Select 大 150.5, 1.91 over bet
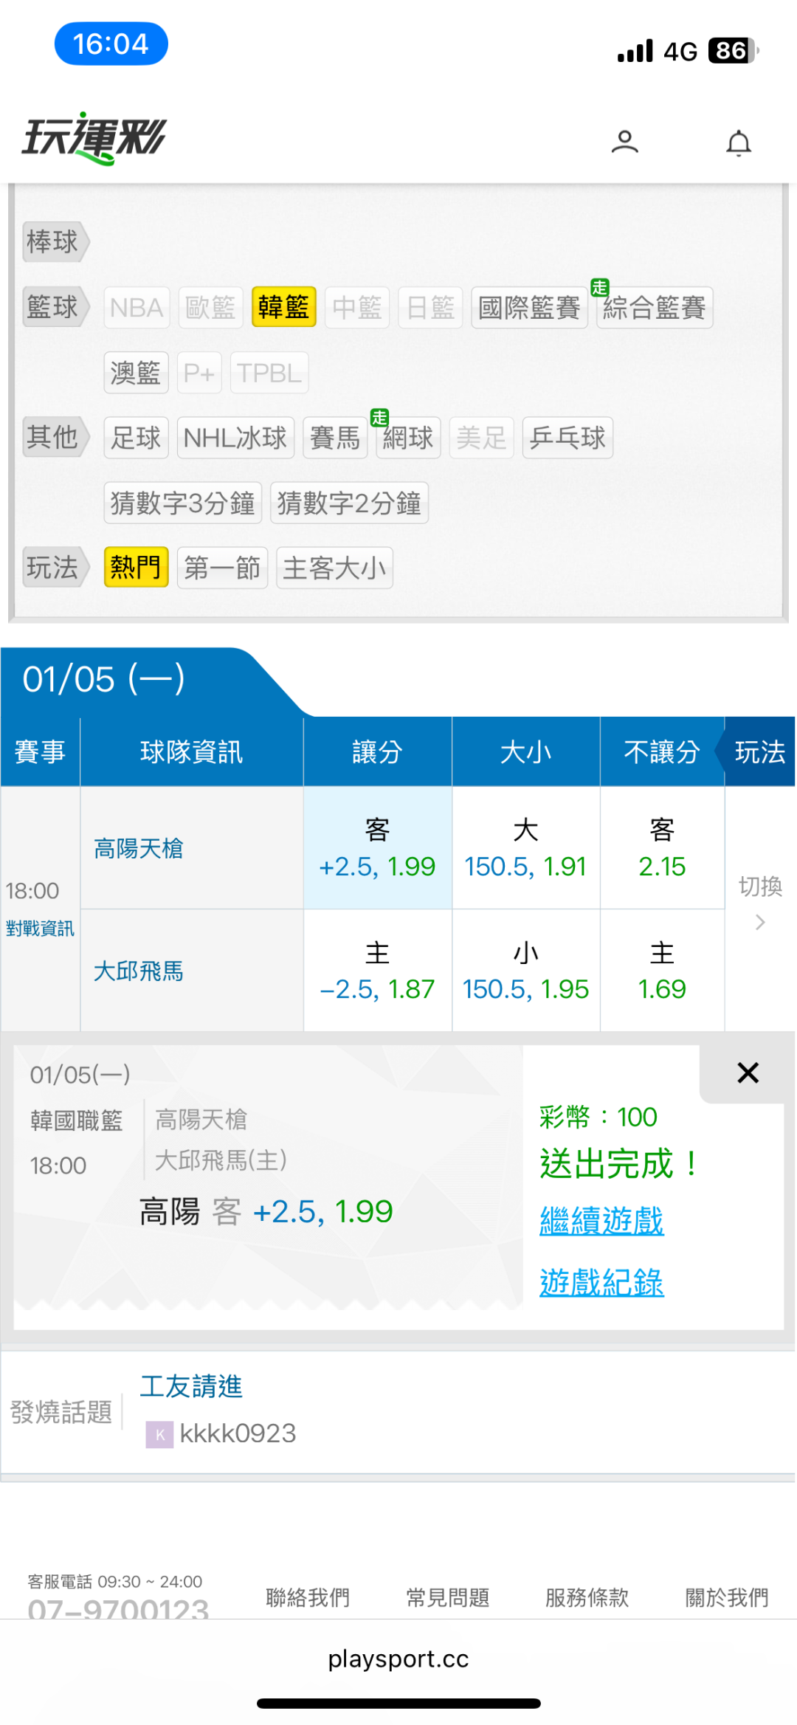This screenshot has height=1725, width=797. [x=525, y=848]
